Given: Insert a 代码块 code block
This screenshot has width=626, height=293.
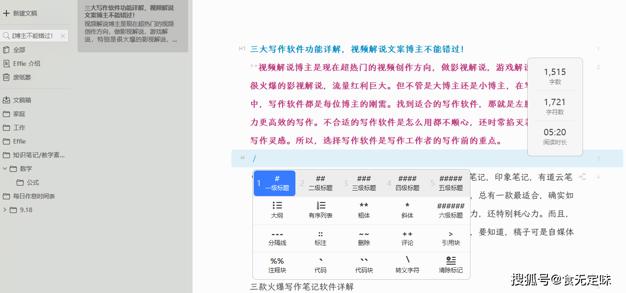Looking at the screenshot, I should [364, 265].
